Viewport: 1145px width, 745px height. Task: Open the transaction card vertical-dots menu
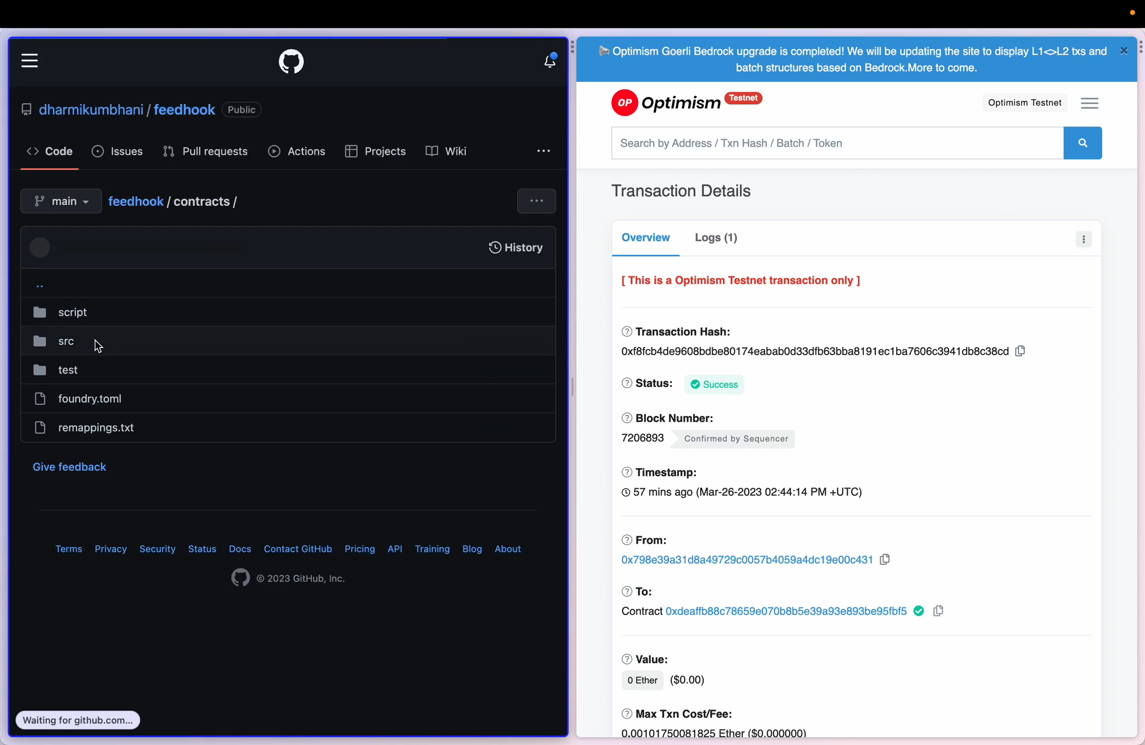tap(1084, 239)
